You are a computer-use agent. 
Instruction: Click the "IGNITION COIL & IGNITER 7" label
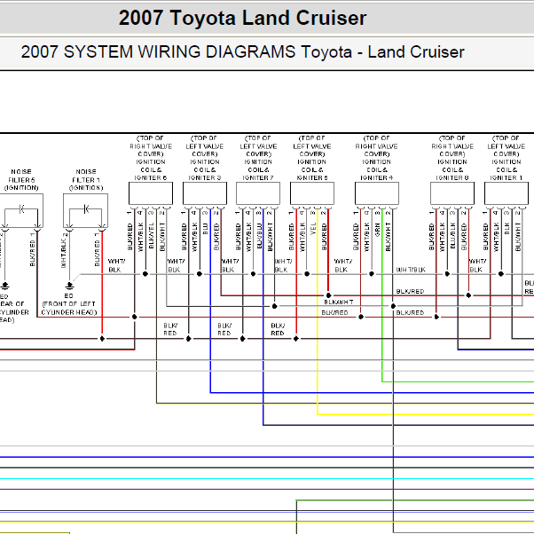258,169
